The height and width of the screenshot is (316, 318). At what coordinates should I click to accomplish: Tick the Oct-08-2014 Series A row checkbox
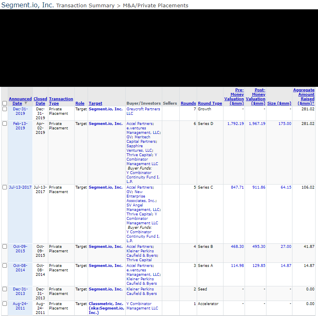tap(5, 265)
